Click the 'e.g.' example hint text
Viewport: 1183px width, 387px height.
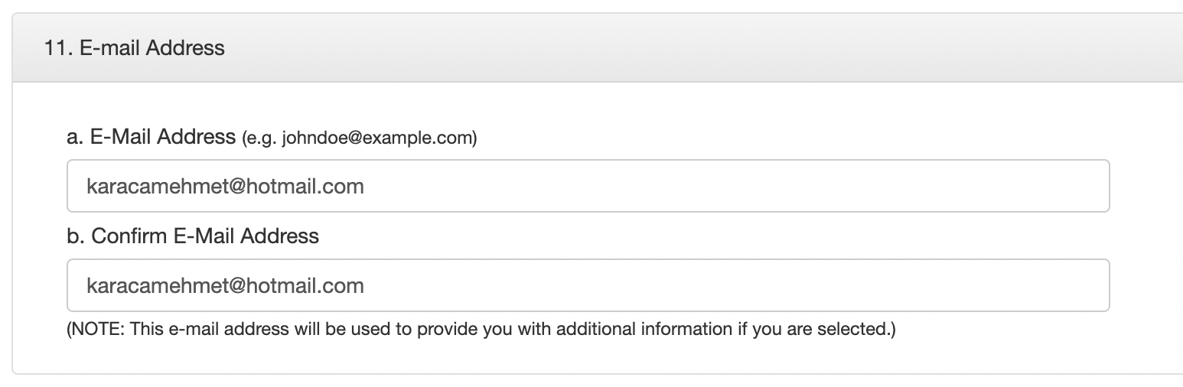point(260,138)
